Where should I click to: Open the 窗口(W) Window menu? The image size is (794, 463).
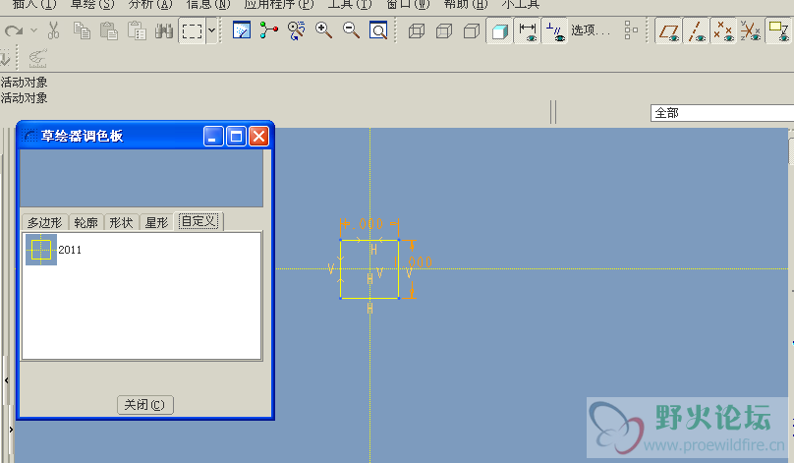(x=408, y=5)
